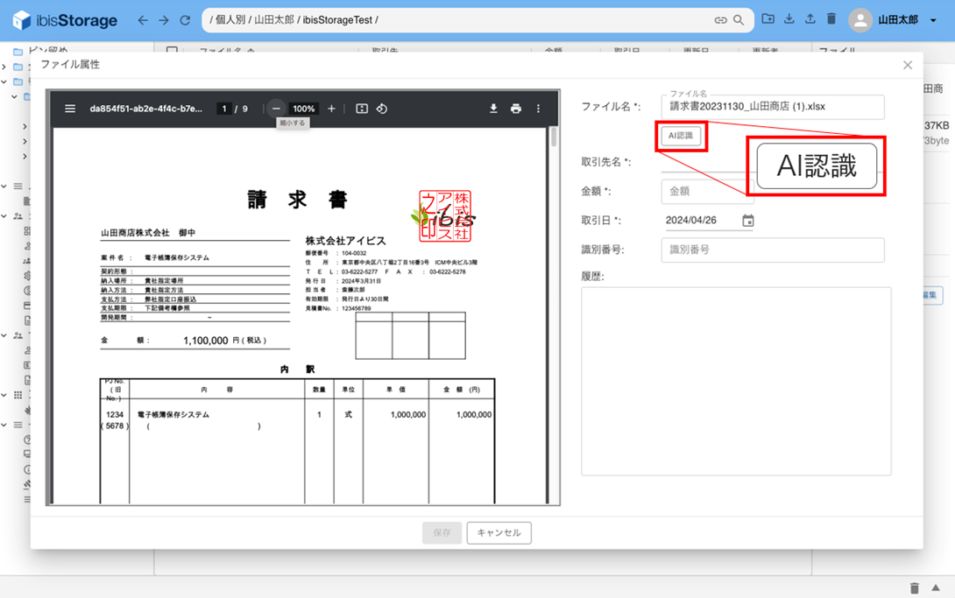This screenshot has width=955, height=598.
Task: Click the trash icon in the top toolbar
Action: click(831, 19)
